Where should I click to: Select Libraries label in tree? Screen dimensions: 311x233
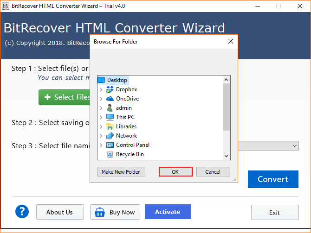point(126,126)
